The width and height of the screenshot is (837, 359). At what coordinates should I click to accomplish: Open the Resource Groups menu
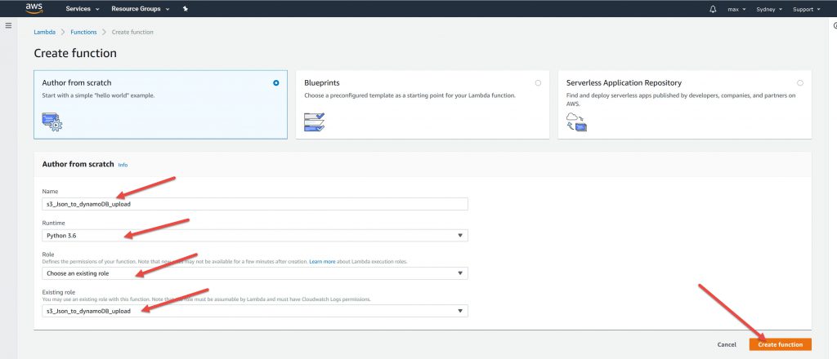point(141,9)
